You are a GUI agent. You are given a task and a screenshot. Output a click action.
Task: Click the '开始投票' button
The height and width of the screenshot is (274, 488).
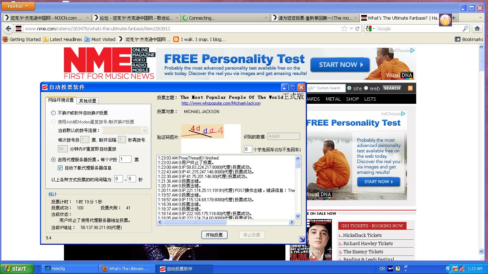click(214, 235)
